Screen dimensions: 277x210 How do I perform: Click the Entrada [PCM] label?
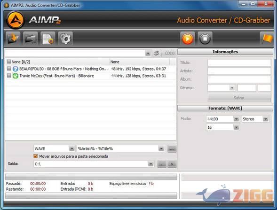73,189
